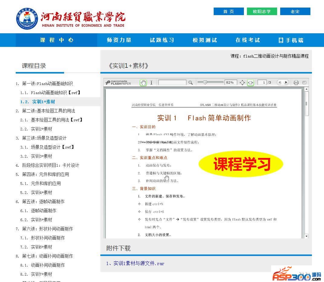Open lesson 5.2 实训4+素材
This screenshot has width=324, height=282.
(x=36, y=193)
